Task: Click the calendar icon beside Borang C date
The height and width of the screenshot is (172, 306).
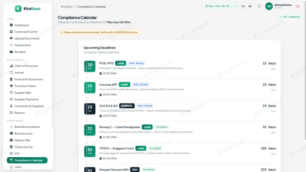Action: point(101,137)
